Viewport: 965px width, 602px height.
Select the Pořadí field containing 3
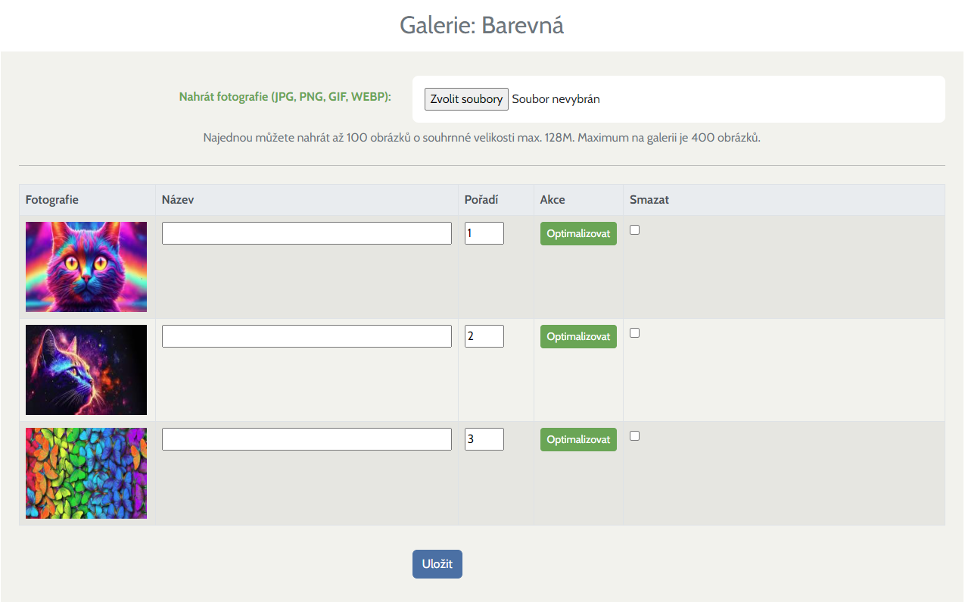coord(484,439)
